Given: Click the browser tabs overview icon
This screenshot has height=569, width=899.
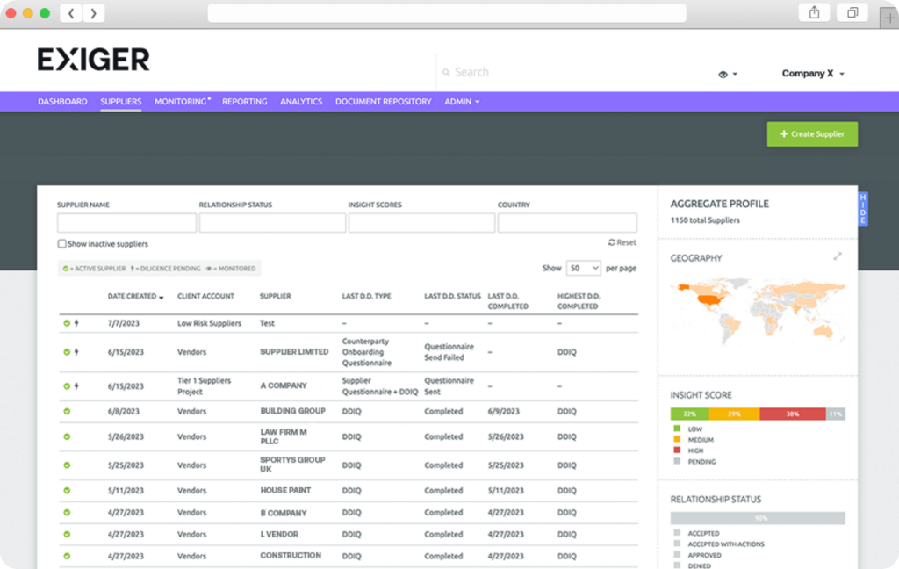Looking at the screenshot, I should coord(852,12).
